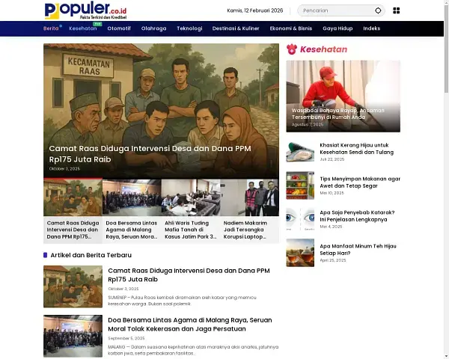Image resolution: width=449 pixels, height=359 pixels.
Task: Read Apa Saja Penyebab Katarak article
Action: [x=357, y=215]
